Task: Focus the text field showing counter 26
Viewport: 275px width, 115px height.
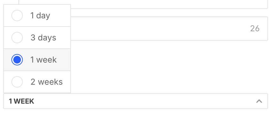Action: [169, 29]
